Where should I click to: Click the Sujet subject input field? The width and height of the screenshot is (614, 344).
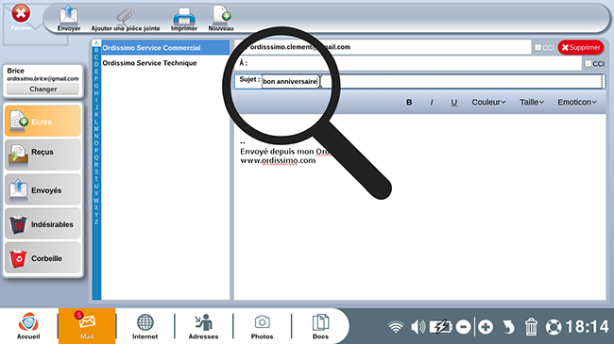point(433,81)
